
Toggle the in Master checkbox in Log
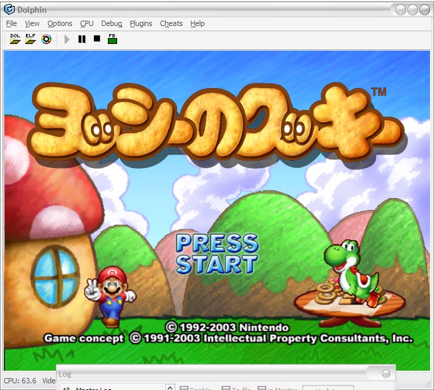[262, 388]
